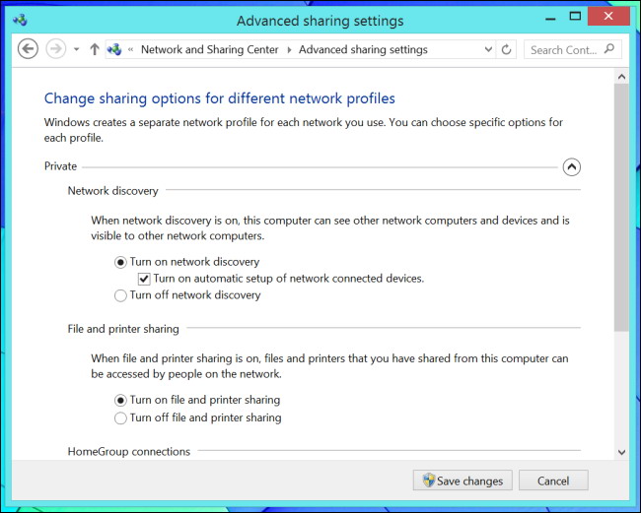Click Advanced sharing settings breadcrumb
This screenshot has width=641, height=513.
click(x=363, y=49)
